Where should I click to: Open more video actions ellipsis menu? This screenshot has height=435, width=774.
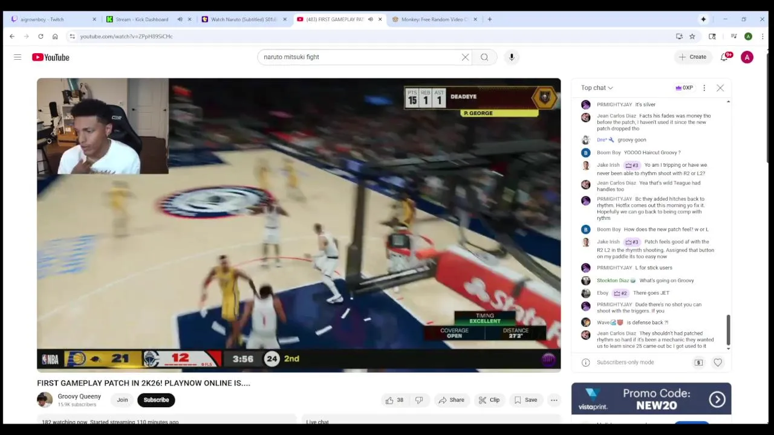(x=554, y=400)
